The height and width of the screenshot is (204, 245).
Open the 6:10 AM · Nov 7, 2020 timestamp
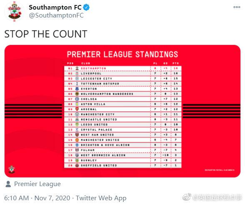[x=37, y=198]
